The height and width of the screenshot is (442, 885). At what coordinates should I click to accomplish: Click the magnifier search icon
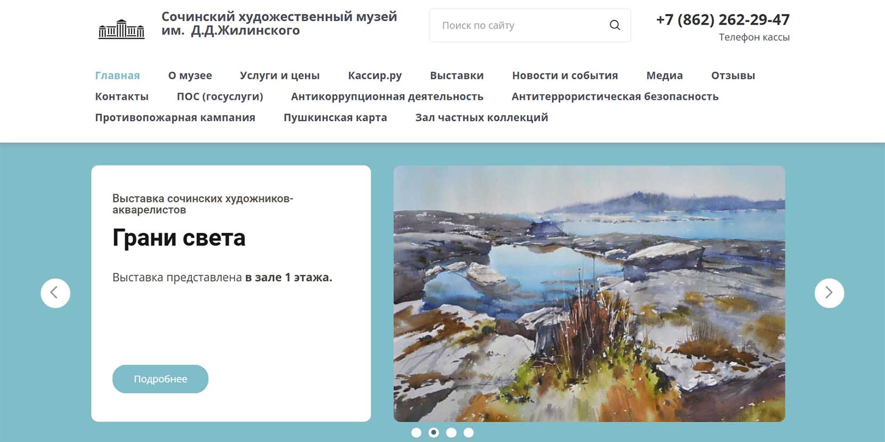tap(615, 25)
